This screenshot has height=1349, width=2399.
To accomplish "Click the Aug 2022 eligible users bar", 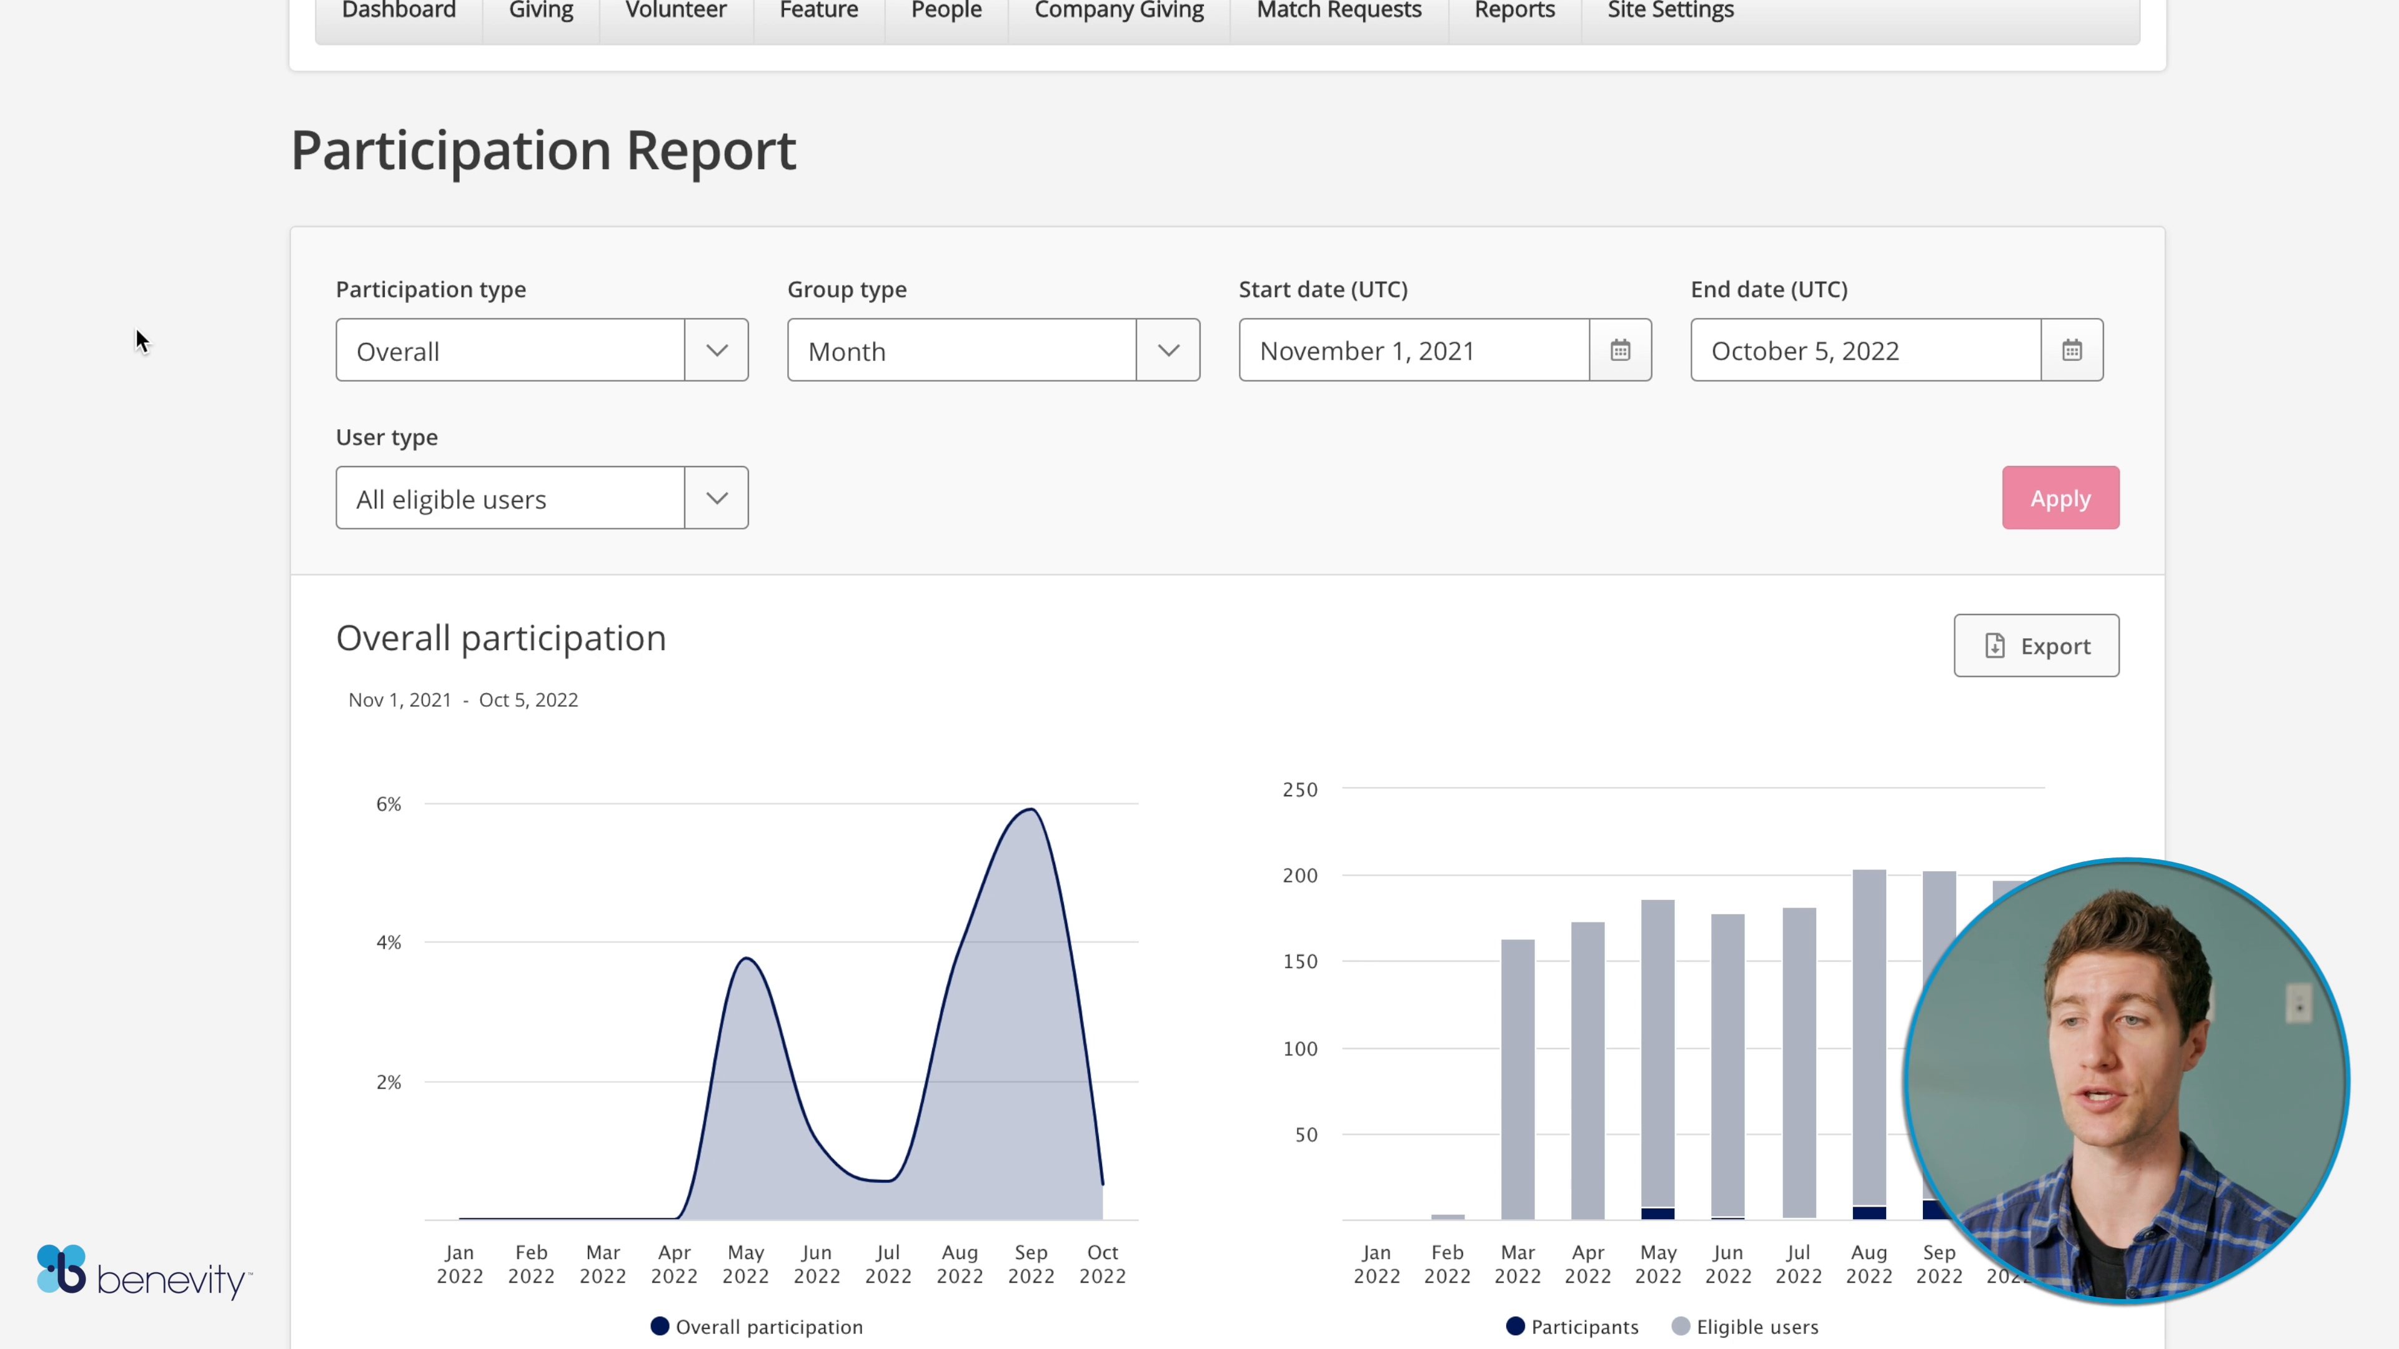I will click(x=1869, y=1038).
